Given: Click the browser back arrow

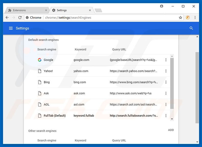Looking at the screenshot, I should pos(7,18).
